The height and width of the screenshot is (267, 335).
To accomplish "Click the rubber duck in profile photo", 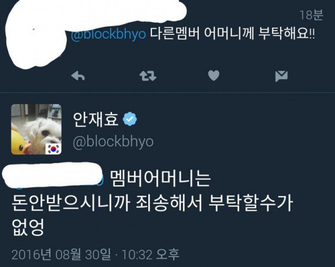I will [x=20, y=142].
